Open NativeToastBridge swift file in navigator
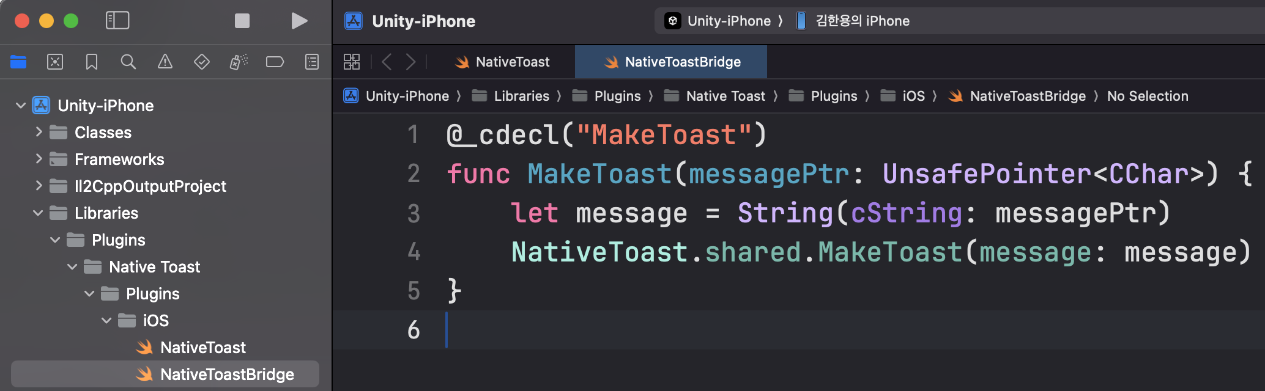1265x391 pixels. pos(165,374)
